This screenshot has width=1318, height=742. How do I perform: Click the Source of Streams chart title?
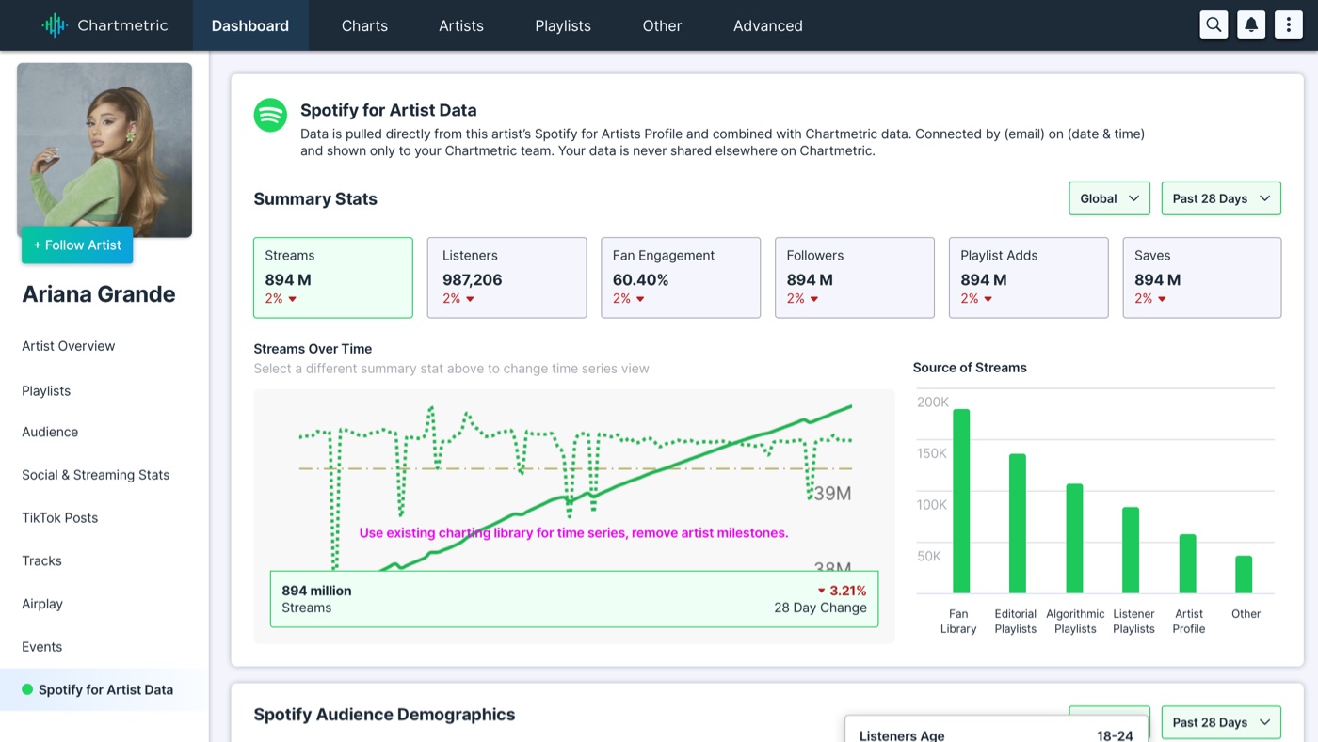(x=970, y=368)
